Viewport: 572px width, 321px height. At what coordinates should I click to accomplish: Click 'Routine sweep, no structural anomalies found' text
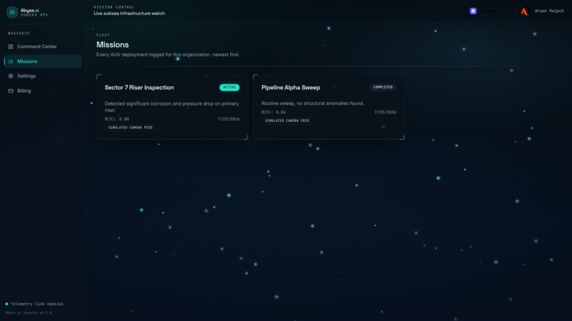313,103
